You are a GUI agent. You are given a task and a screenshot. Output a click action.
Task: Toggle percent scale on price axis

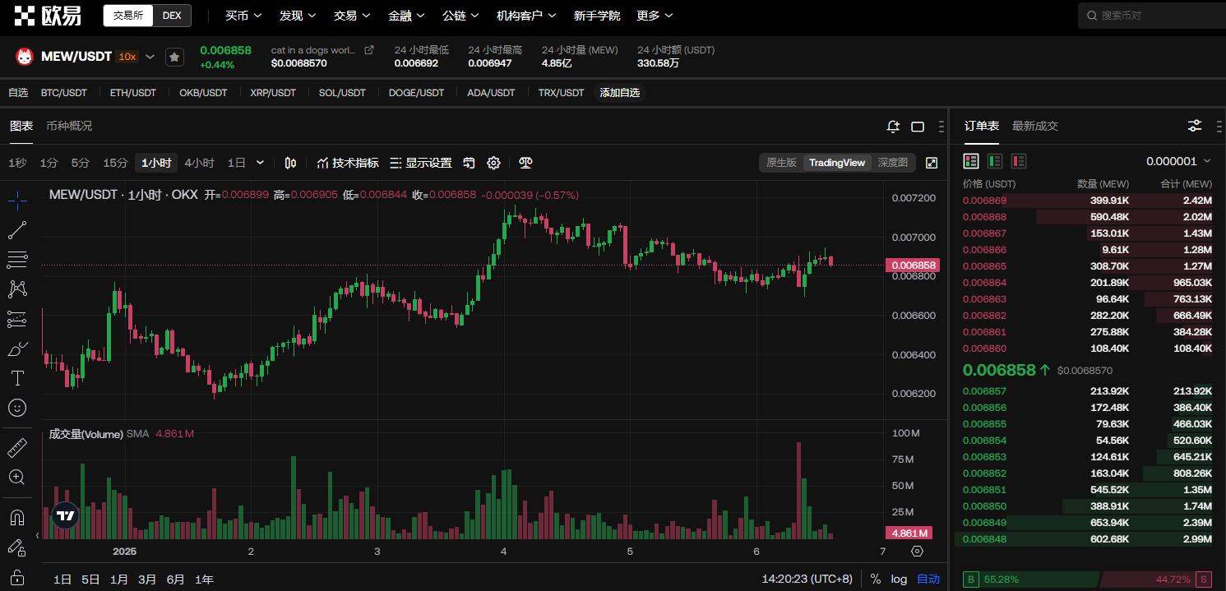tap(875, 579)
